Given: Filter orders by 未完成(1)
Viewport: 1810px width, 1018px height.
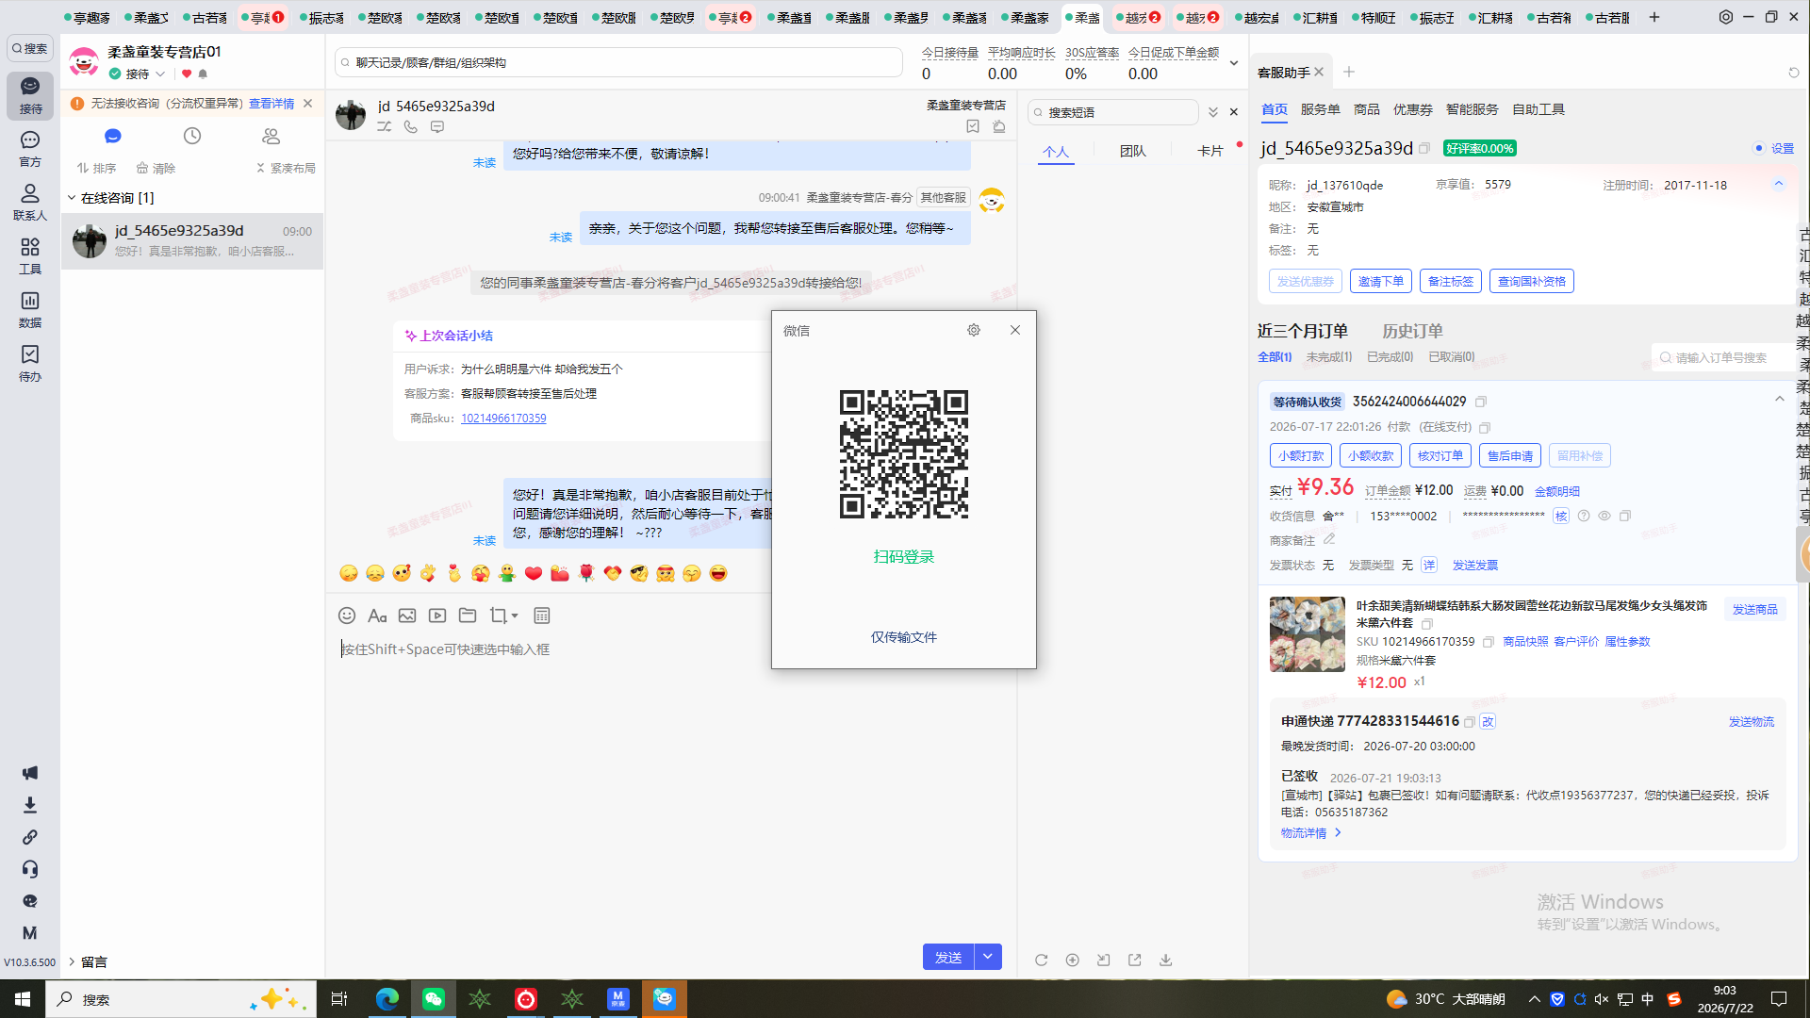Looking at the screenshot, I should point(1329,357).
